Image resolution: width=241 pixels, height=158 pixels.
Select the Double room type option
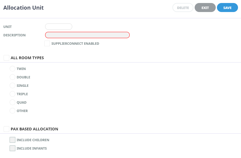pos(12,77)
